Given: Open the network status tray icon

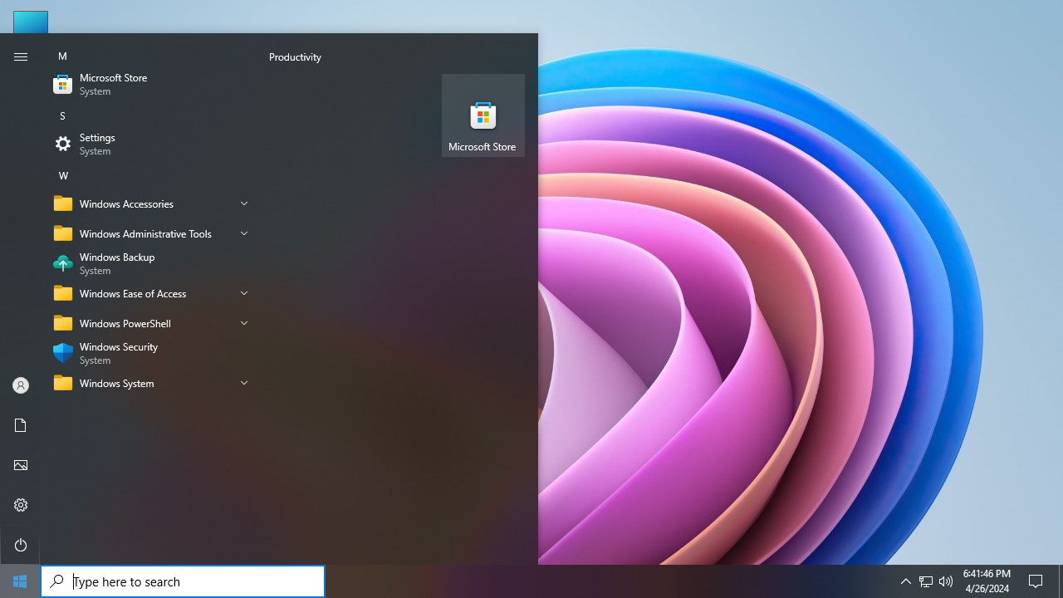Looking at the screenshot, I should 926,581.
